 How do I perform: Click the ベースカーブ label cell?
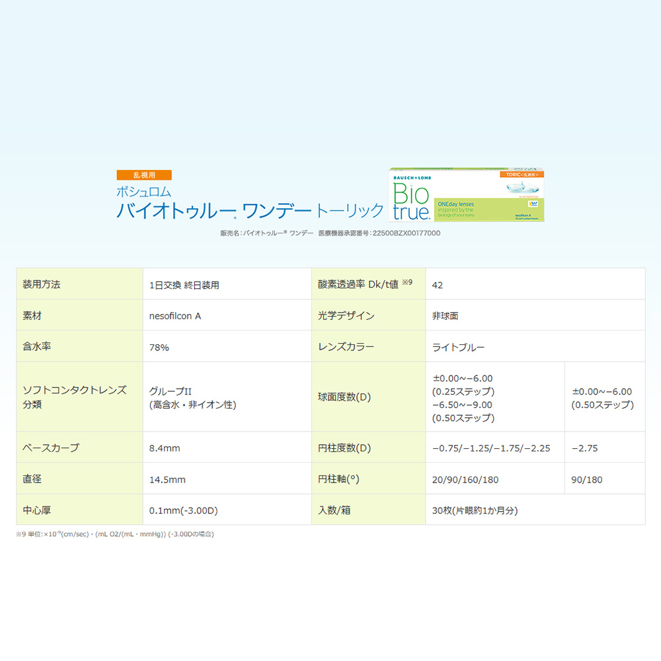click(80, 447)
